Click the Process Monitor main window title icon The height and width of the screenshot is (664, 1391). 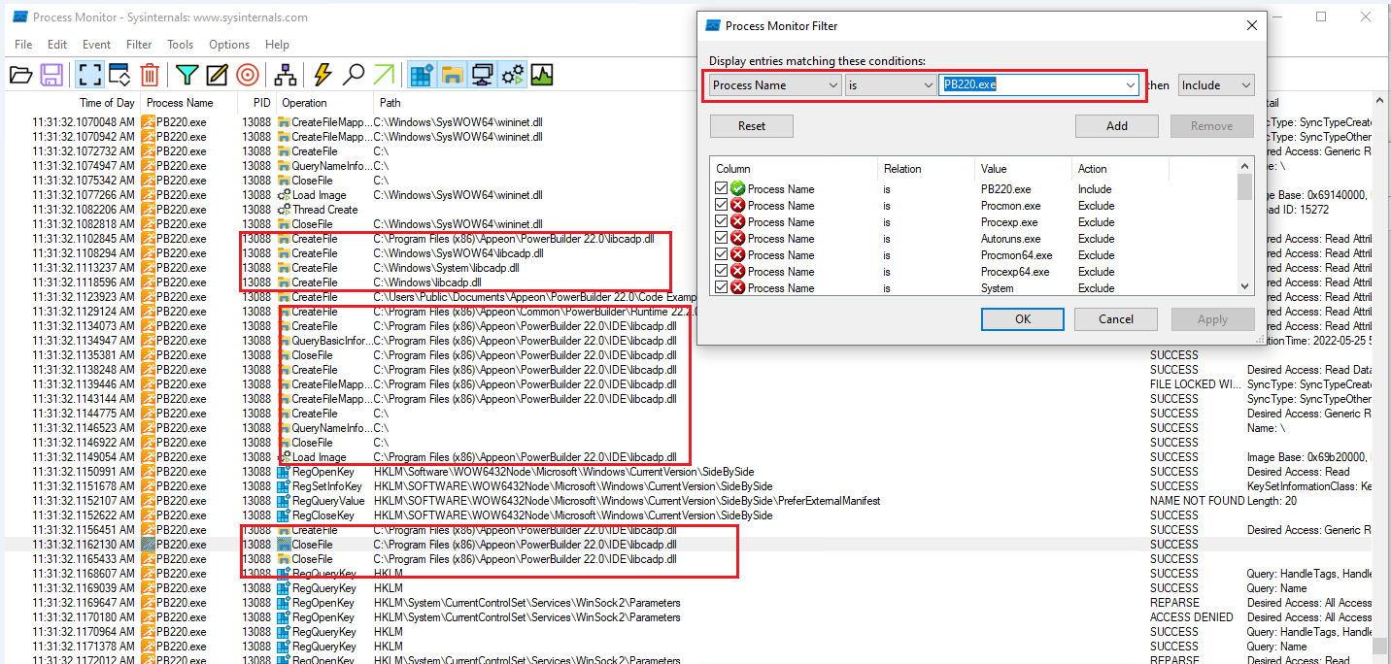[19, 17]
